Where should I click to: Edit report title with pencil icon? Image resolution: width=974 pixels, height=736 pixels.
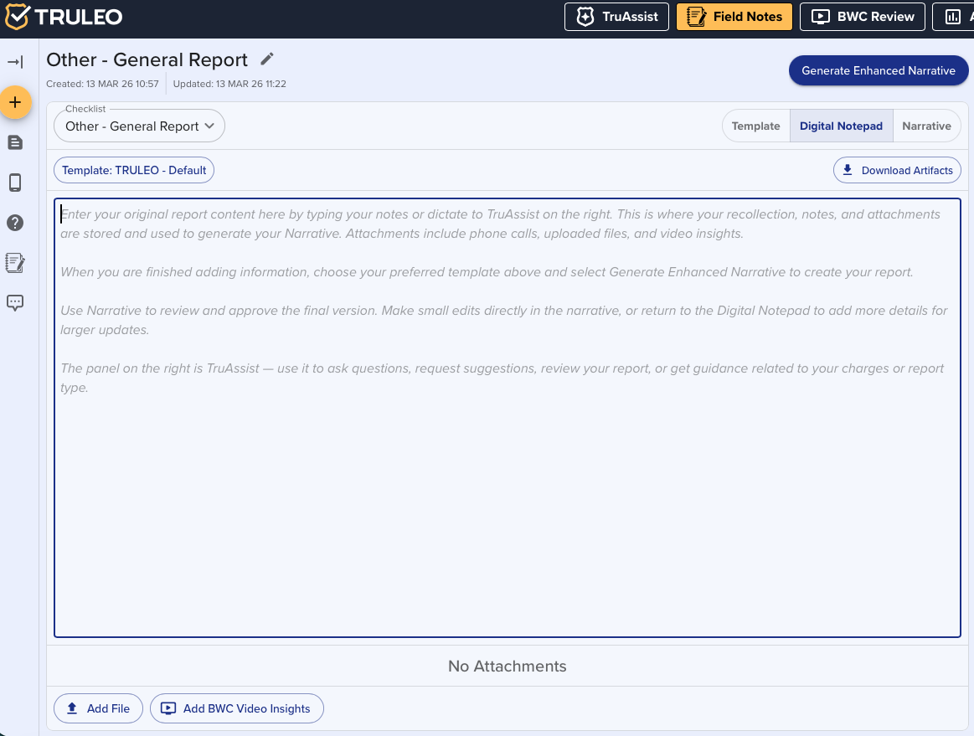point(267,59)
